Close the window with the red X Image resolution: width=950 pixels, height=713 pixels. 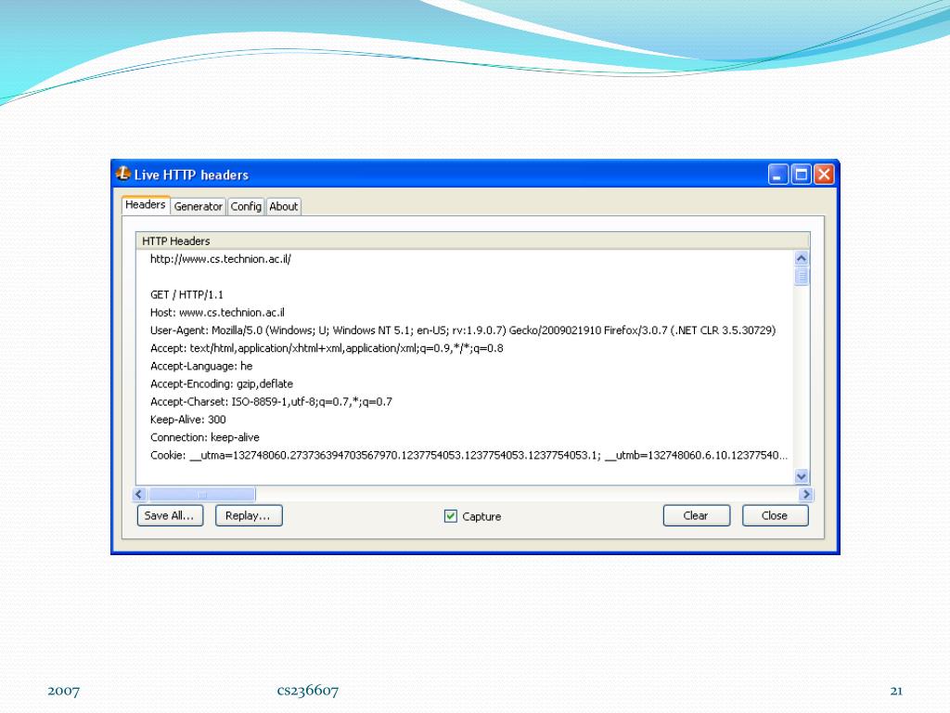[824, 175]
